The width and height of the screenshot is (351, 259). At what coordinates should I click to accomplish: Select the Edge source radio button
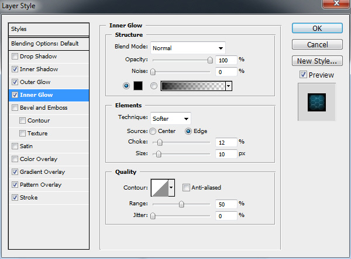click(x=188, y=131)
